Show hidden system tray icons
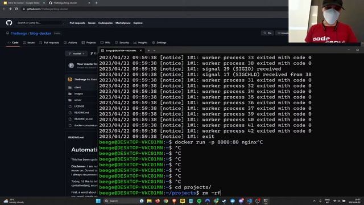 coord(315,201)
